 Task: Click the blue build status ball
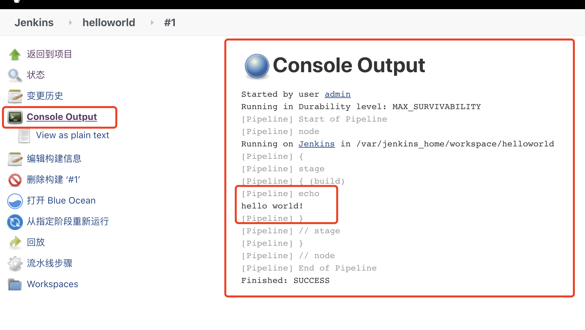[x=257, y=66]
